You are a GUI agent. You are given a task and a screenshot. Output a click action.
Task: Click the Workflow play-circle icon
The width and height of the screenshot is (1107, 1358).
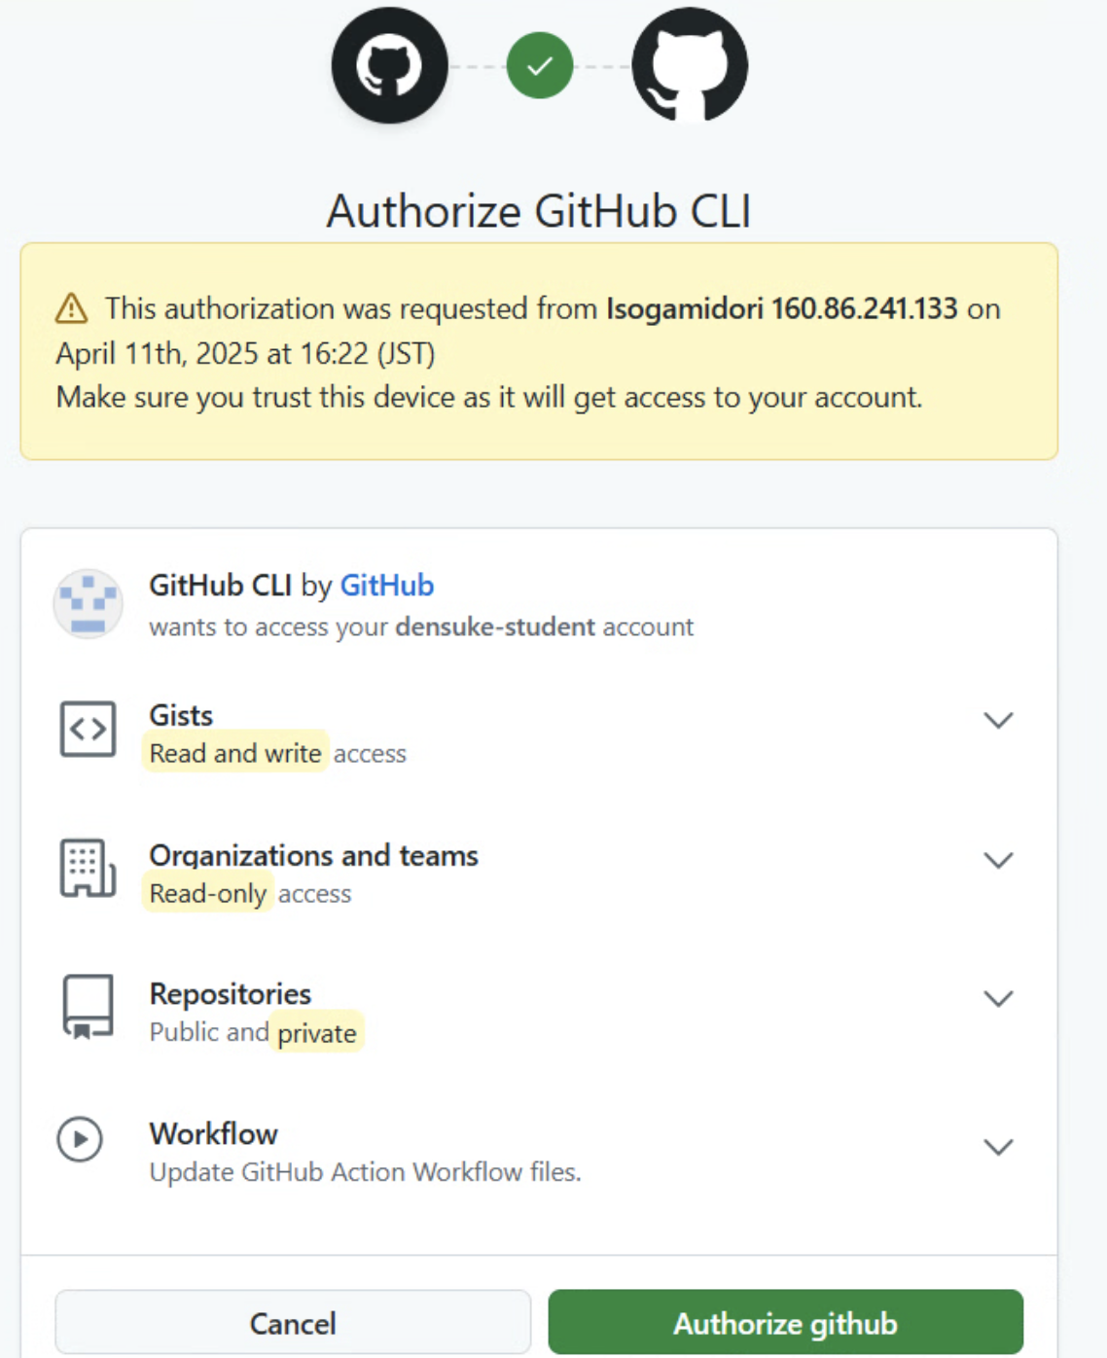pos(80,1139)
